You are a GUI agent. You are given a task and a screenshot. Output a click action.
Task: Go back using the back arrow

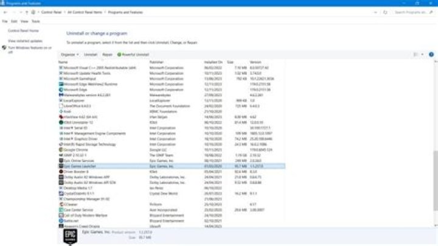pyautogui.click(x=5, y=12)
